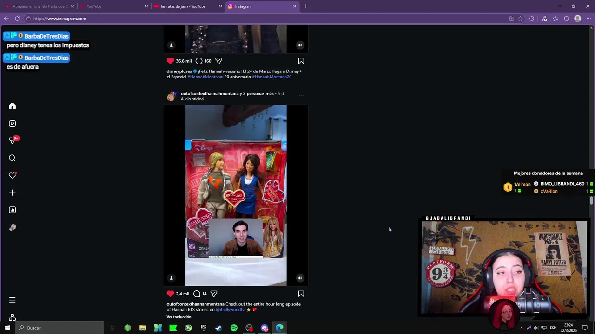The width and height of the screenshot is (595, 334).
Task: Open comments on post with 160 comments
Action: 199,61
